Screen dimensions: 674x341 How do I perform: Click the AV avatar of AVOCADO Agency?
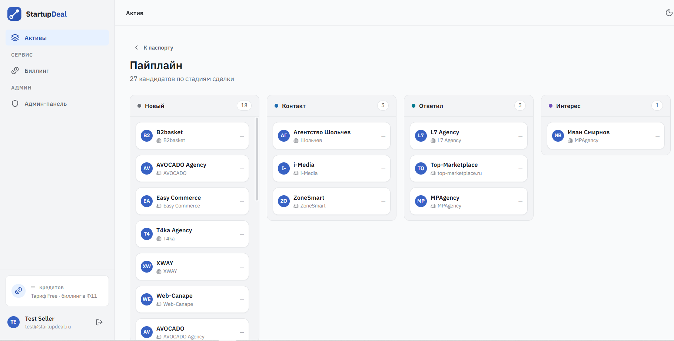147,168
